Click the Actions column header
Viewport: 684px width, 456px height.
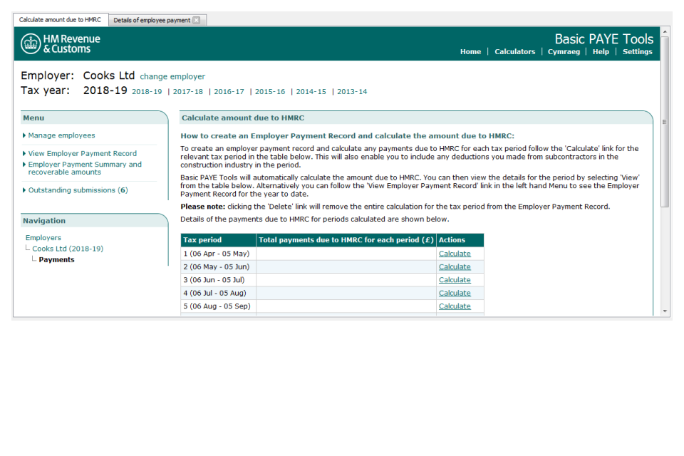pos(460,240)
